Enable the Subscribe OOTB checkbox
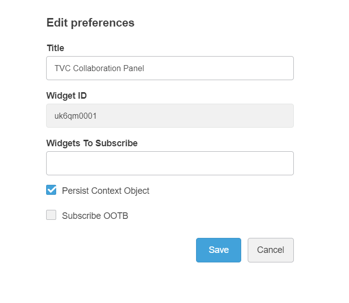 [51, 215]
